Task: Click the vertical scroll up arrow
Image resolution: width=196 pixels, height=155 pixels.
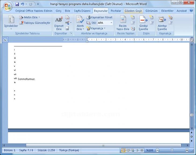Action: pyautogui.click(x=192, y=44)
